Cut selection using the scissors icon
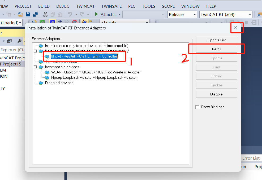This screenshot has width=262, height=180. [45, 15]
